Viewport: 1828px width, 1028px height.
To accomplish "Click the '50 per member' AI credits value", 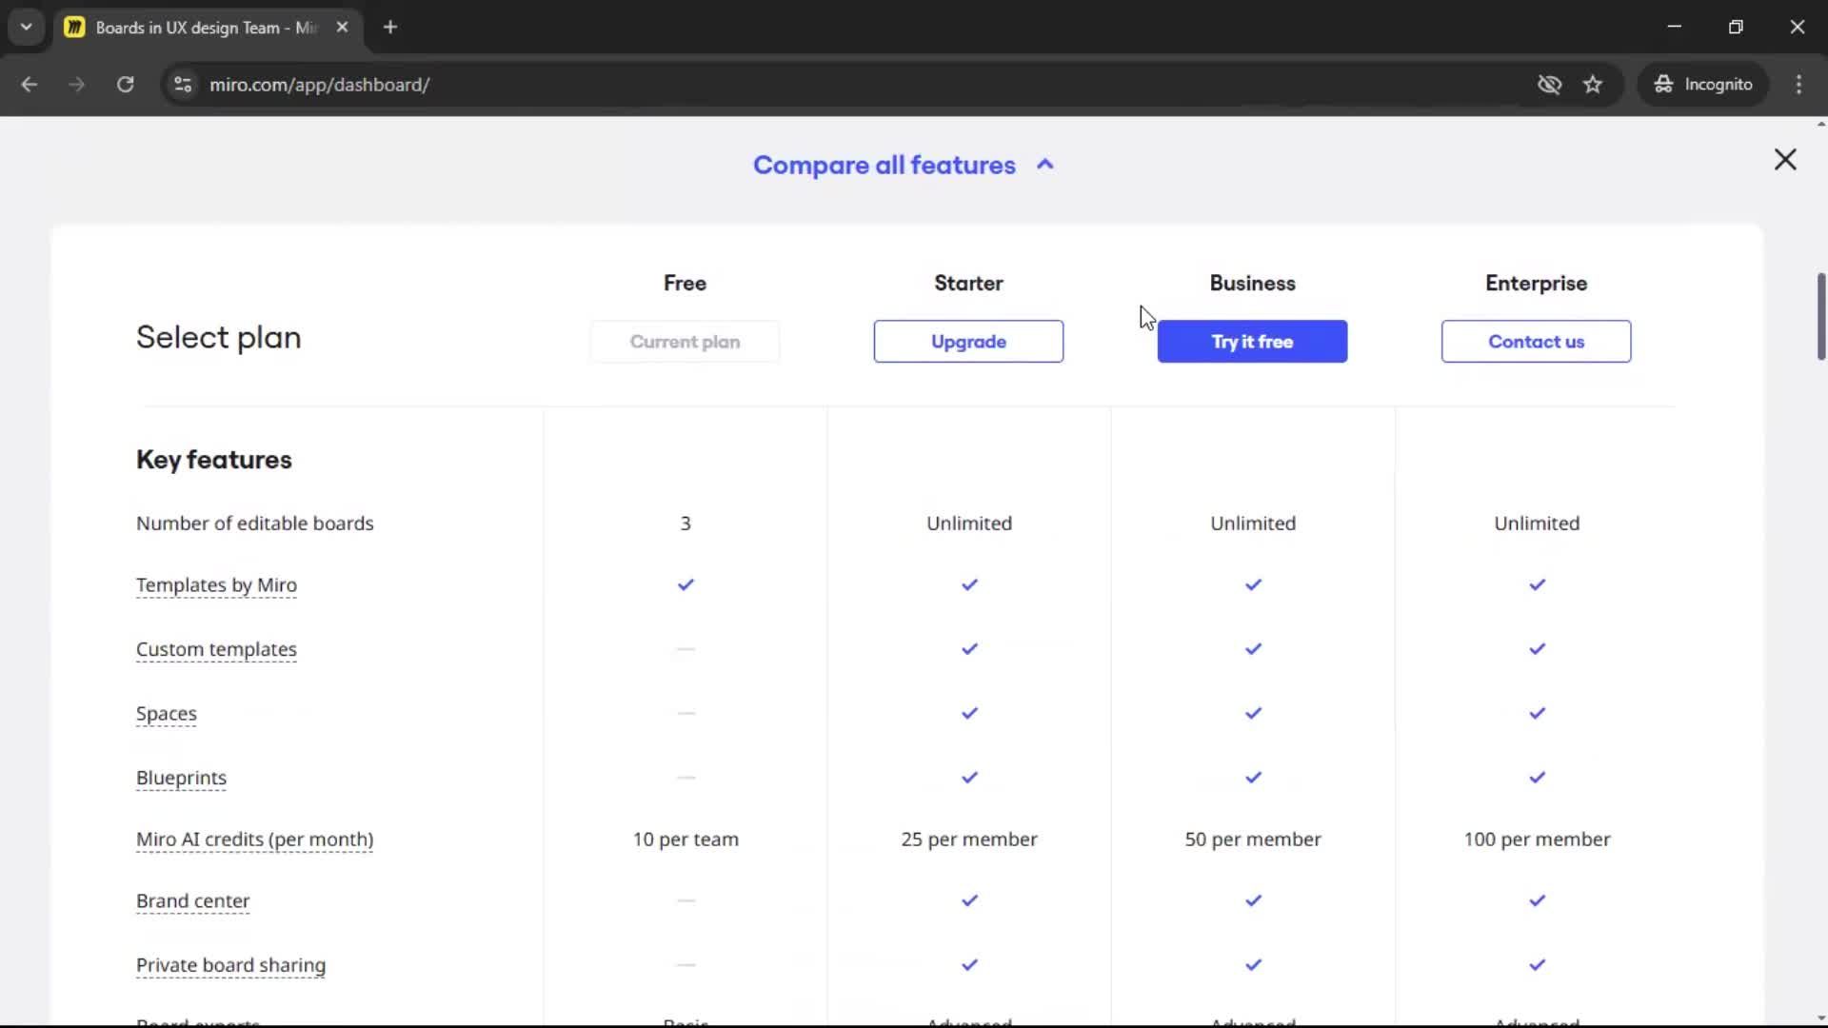I will coord(1253,840).
